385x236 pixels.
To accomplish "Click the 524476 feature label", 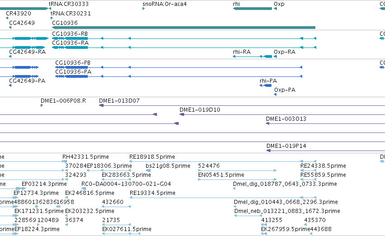I will click(x=209, y=166).
